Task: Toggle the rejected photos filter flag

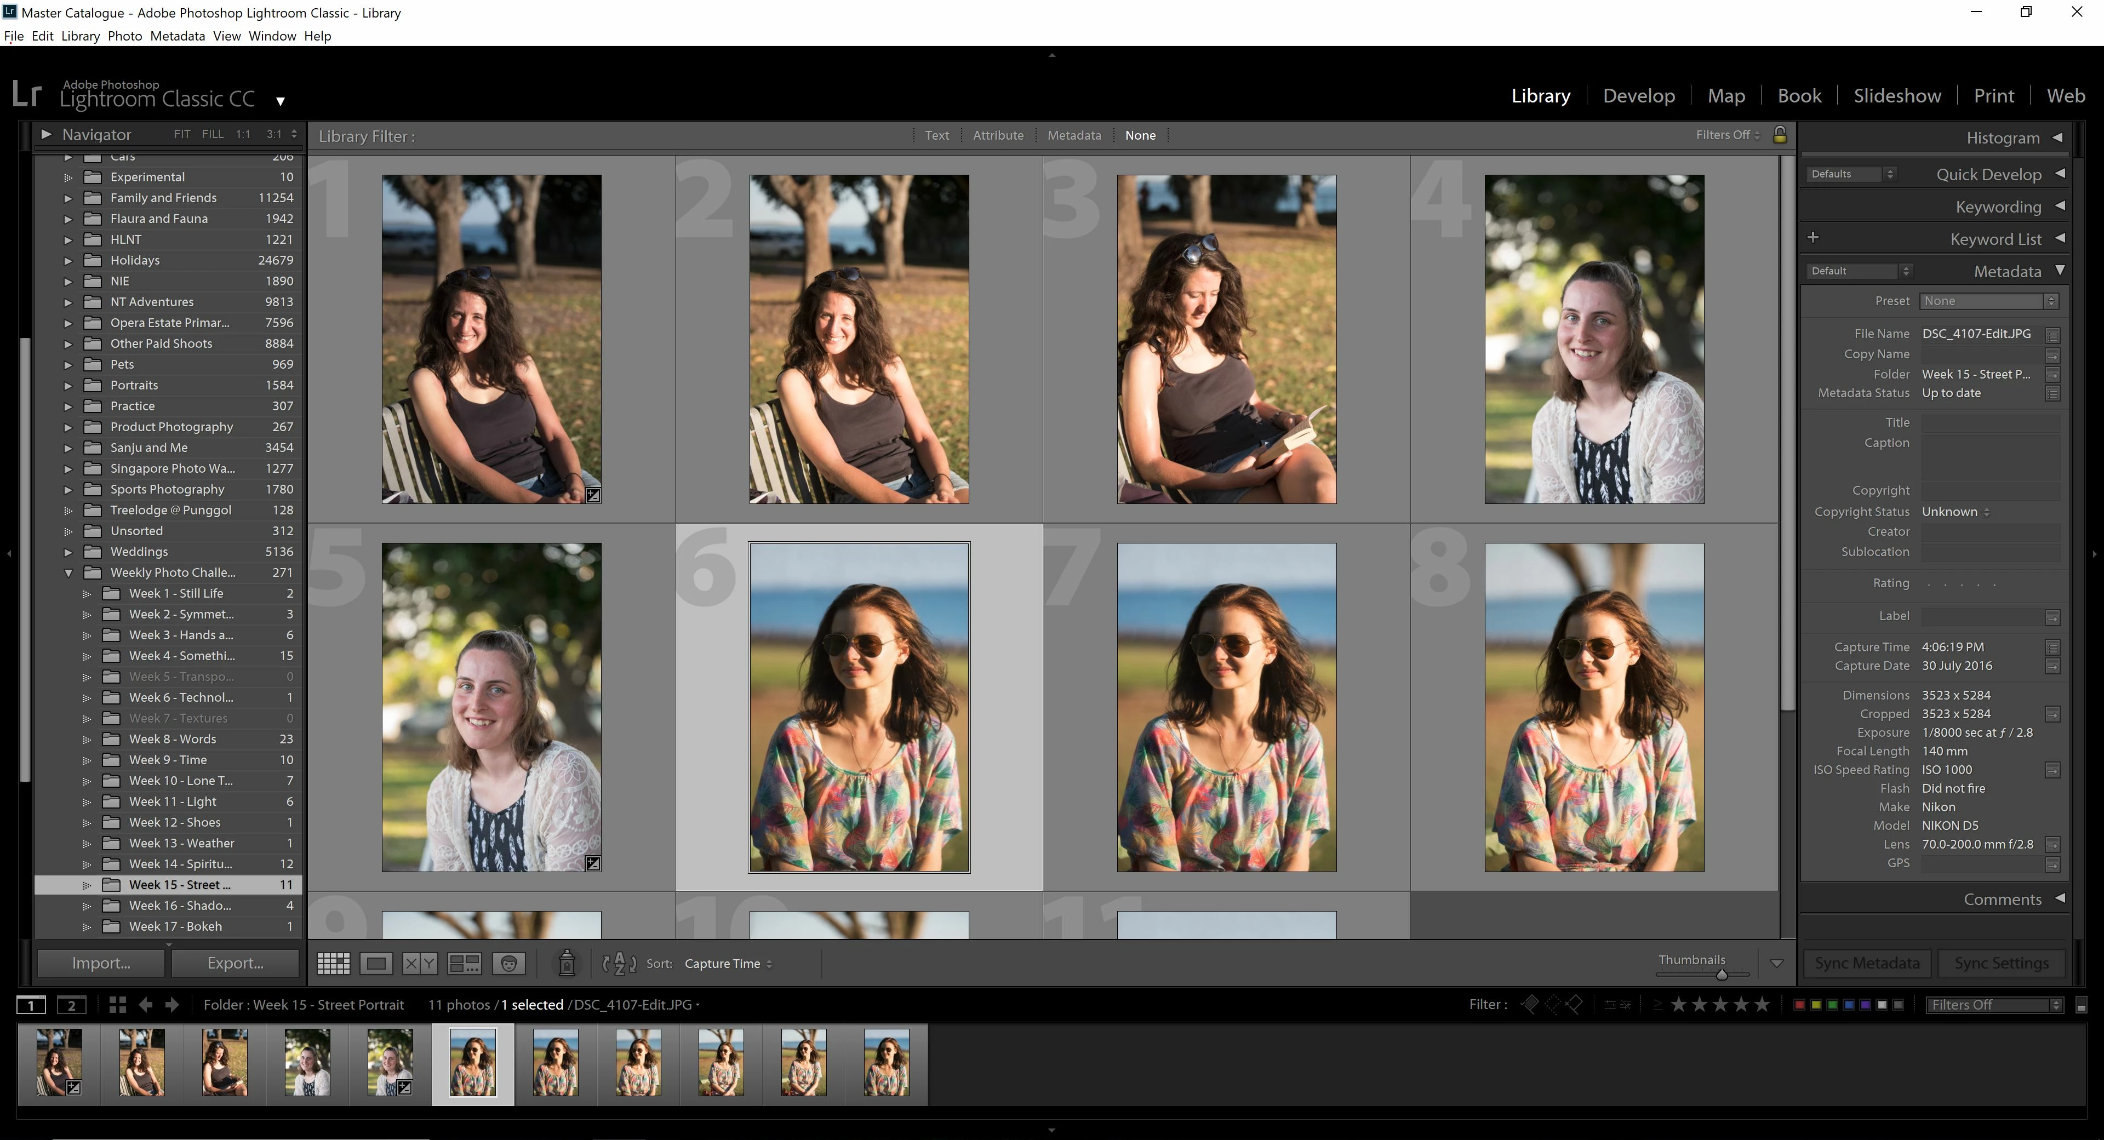Action: pos(1575,1005)
